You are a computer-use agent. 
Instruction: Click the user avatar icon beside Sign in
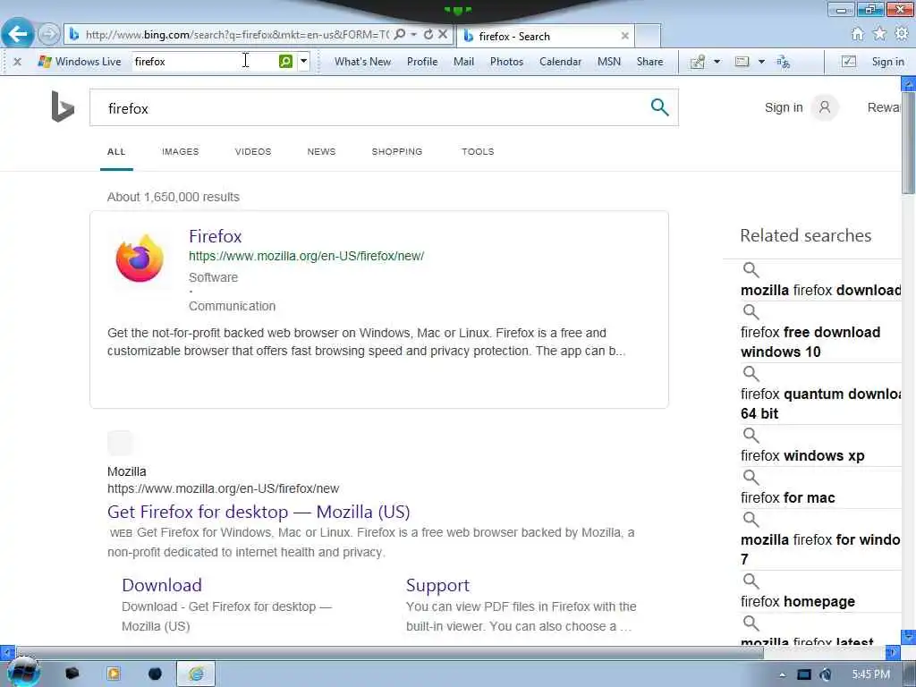click(x=825, y=107)
